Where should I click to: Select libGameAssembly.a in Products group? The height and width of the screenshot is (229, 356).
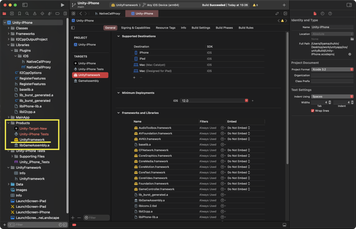coord(34,145)
